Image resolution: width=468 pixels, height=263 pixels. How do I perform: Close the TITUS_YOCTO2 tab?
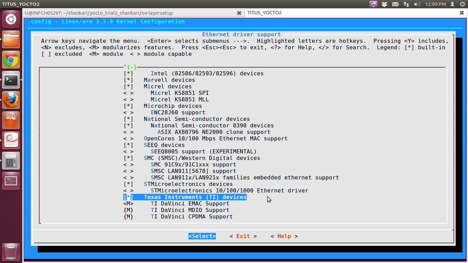tap(462, 13)
